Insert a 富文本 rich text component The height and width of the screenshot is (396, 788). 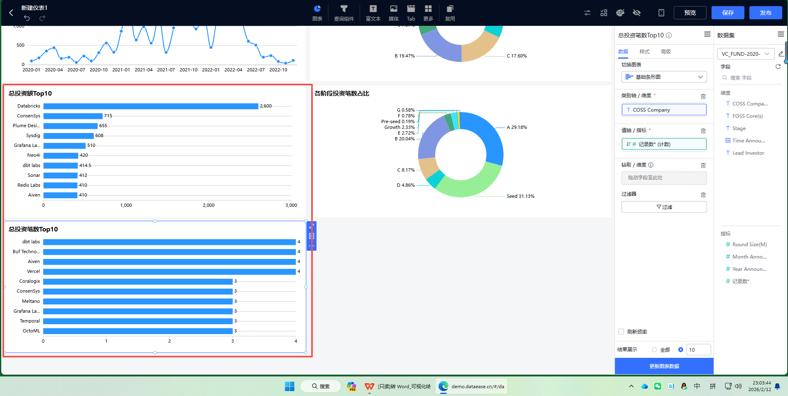pos(373,13)
